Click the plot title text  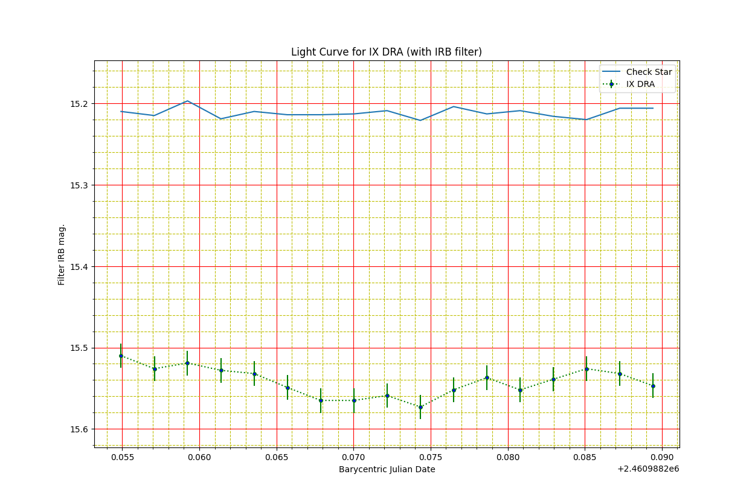click(x=387, y=52)
